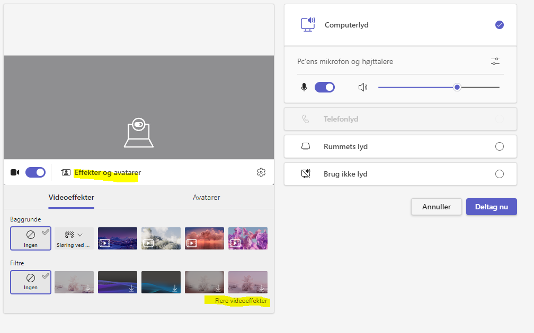Click the Rummets lyd device icon
534x333 pixels.
click(x=306, y=147)
